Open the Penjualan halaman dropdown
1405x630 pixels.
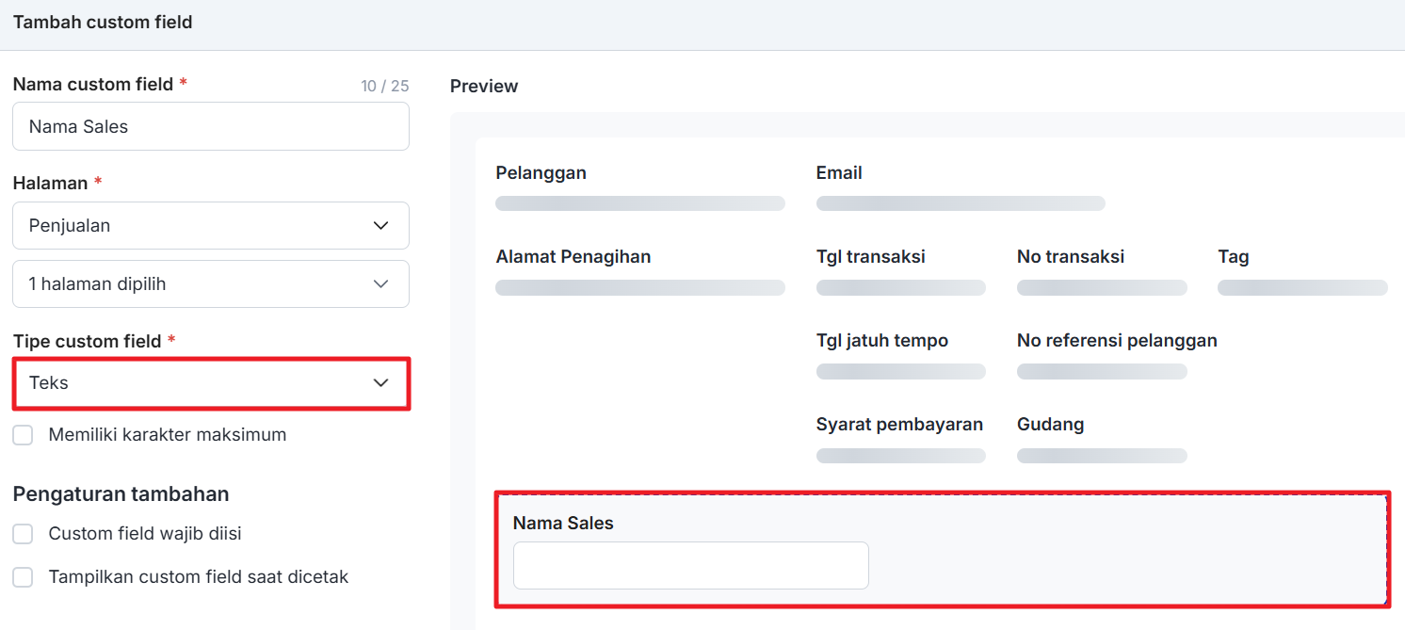tap(210, 226)
